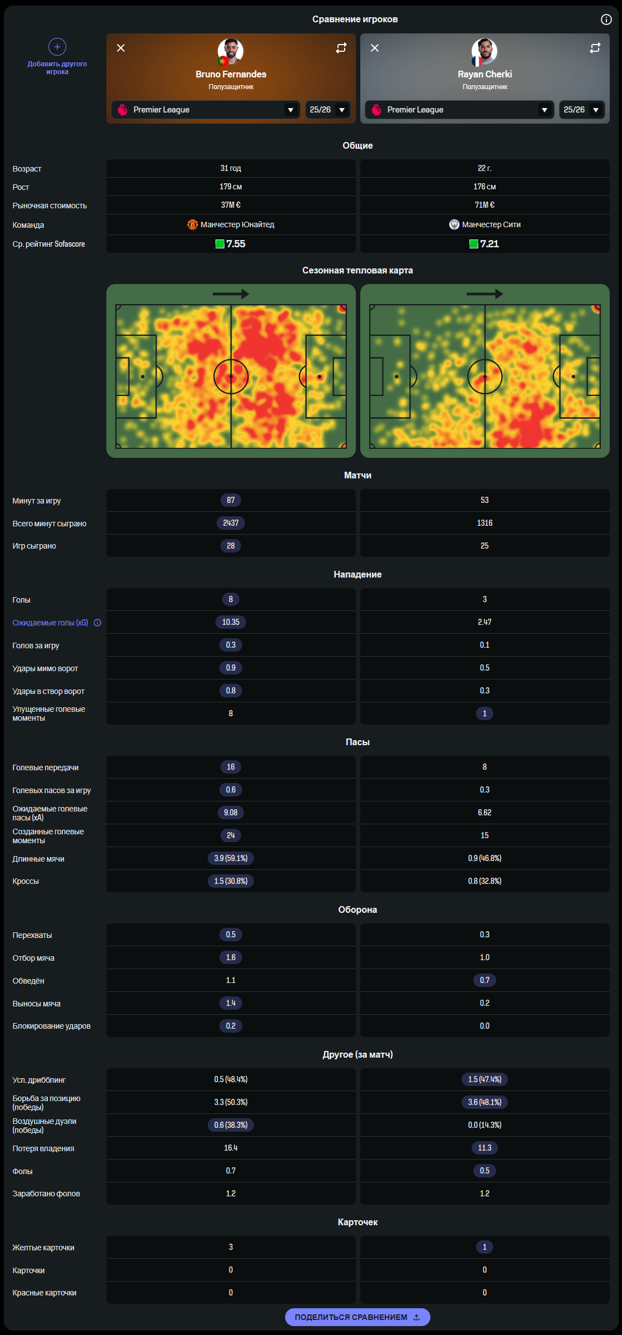Click Cherki's market value 71M €
The height and width of the screenshot is (1335, 622).
484,205
